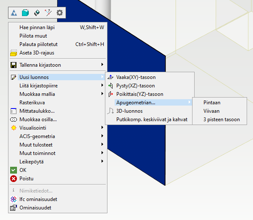Expand the Uusi luonnos submenu arrow

tap(102, 77)
